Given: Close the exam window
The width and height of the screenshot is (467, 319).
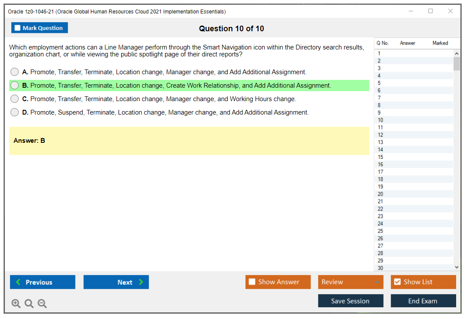Looking at the screenshot, I should [450, 11].
